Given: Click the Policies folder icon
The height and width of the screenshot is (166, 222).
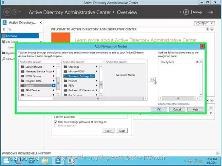Looking at the screenshot, I should click(x=65, y=81).
